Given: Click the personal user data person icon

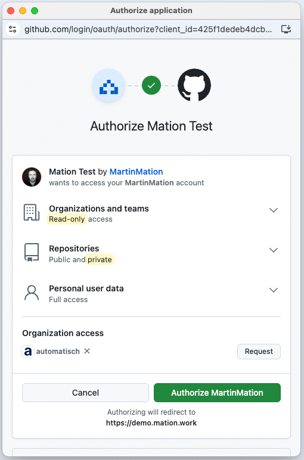Looking at the screenshot, I should [x=32, y=293].
